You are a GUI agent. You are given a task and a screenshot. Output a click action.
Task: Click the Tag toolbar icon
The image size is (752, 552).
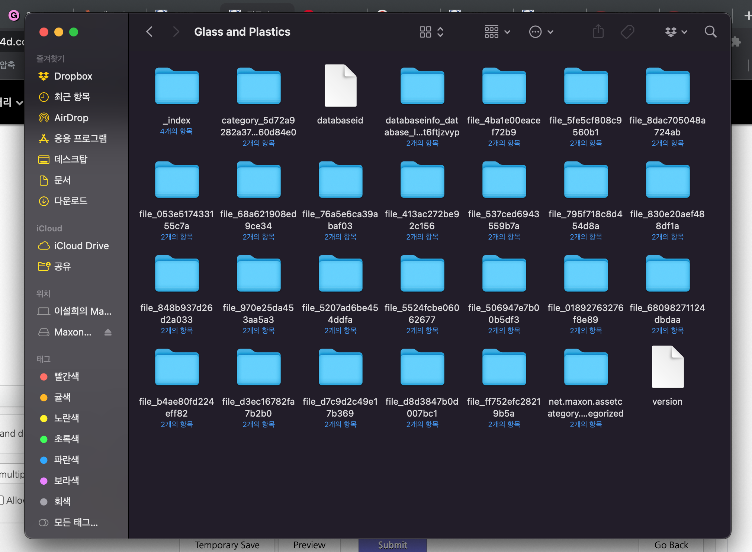click(x=627, y=32)
